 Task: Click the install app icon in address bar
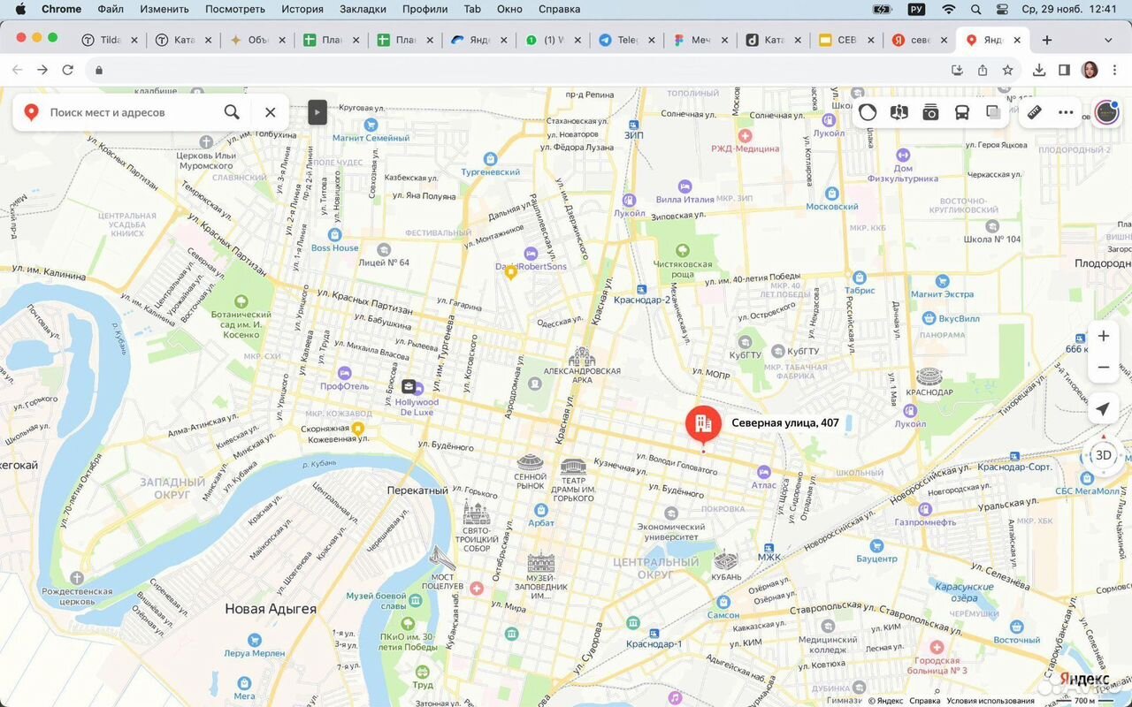tap(957, 70)
